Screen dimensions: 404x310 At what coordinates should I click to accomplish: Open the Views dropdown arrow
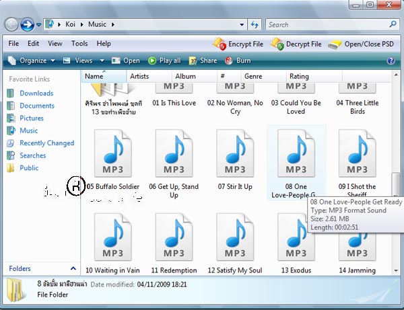point(102,61)
